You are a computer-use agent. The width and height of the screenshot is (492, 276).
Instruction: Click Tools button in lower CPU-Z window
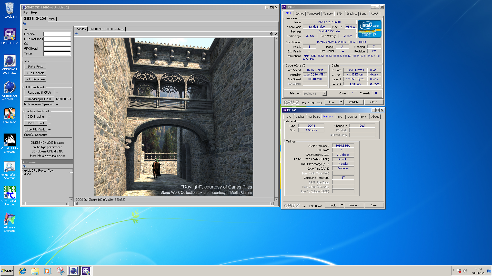(333, 205)
